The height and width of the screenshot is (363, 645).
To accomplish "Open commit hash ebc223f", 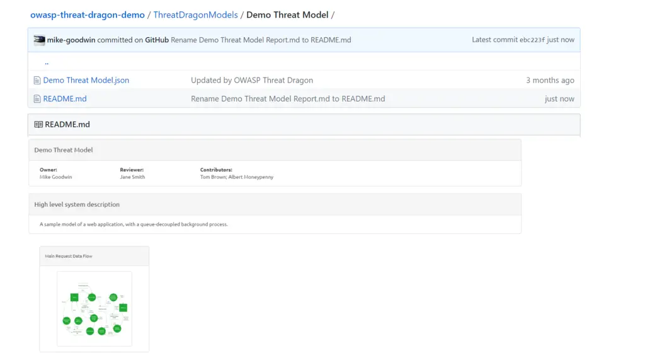I will [532, 40].
